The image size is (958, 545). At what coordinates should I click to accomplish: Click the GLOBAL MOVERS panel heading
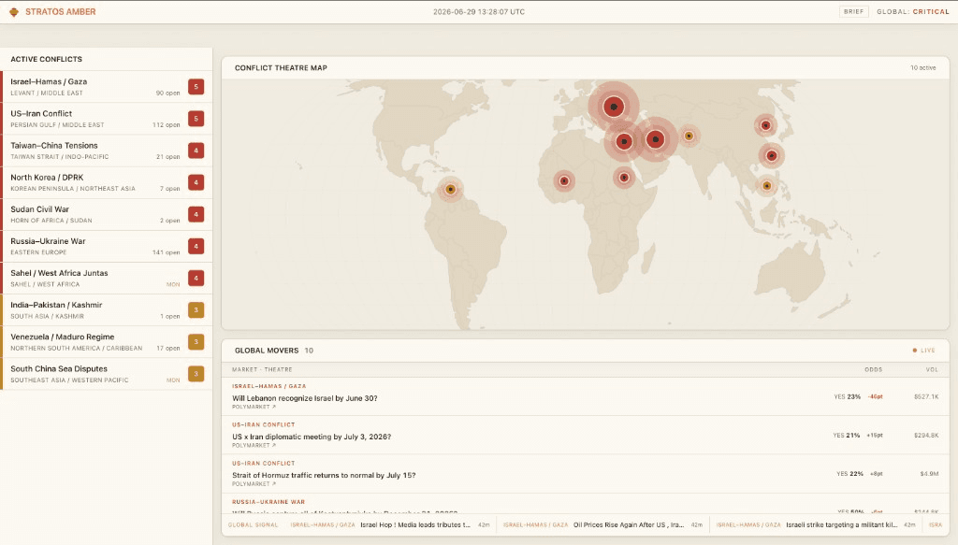pyautogui.click(x=267, y=351)
